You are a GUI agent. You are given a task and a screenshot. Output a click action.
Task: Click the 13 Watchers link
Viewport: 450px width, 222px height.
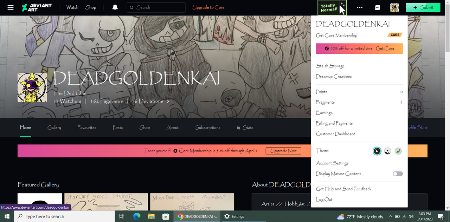point(67,101)
